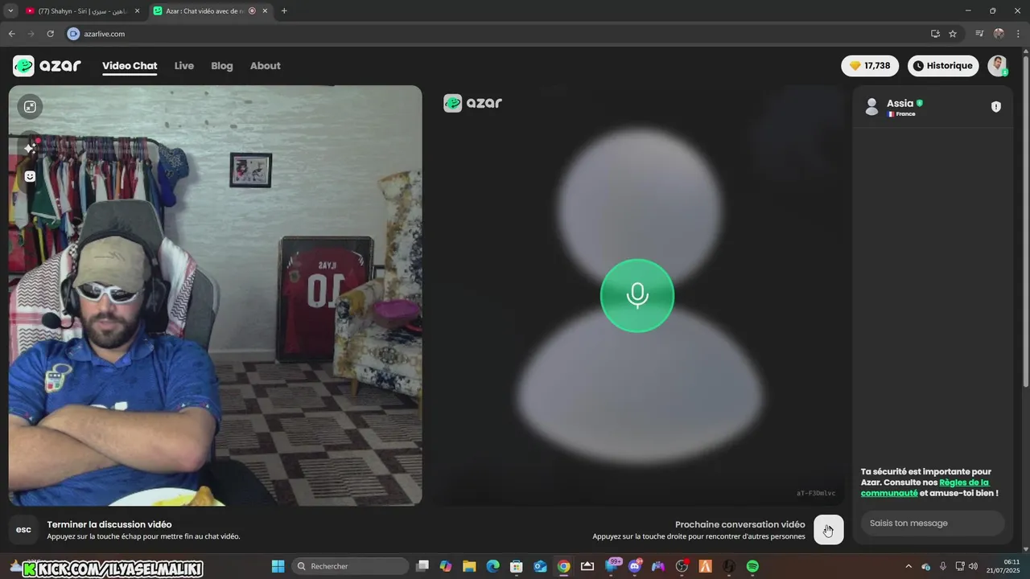Open the Chrome three-dot menu
This screenshot has height=579, width=1030.
pos(1017,34)
